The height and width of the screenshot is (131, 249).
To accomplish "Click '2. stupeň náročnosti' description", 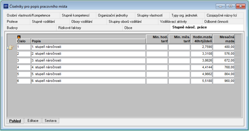I will click(x=88, y=54).
